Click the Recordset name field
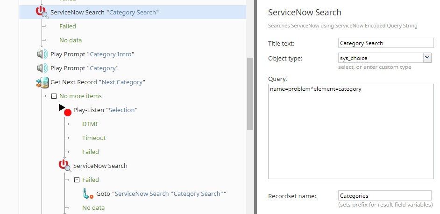Viewport: 440px width, 214px height. point(385,195)
